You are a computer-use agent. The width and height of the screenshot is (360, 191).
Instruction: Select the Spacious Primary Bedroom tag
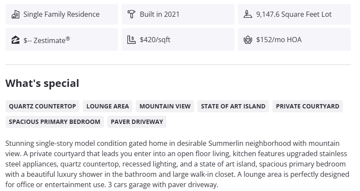(54, 122)
